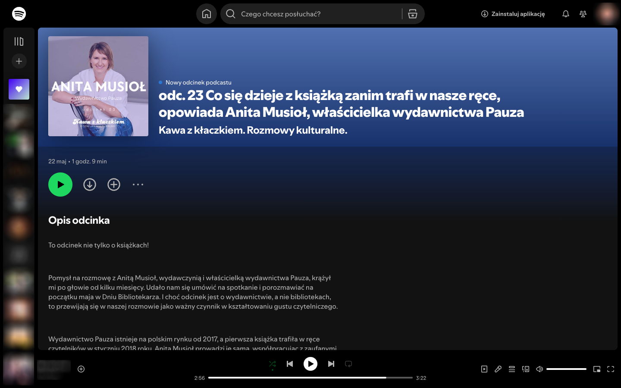This screenshot has height=388, width=621.
Task: Click "Opis odcinka" heading
Action: (x=79, y=220)
